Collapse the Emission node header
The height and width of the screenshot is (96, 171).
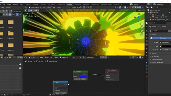point(75,71)
